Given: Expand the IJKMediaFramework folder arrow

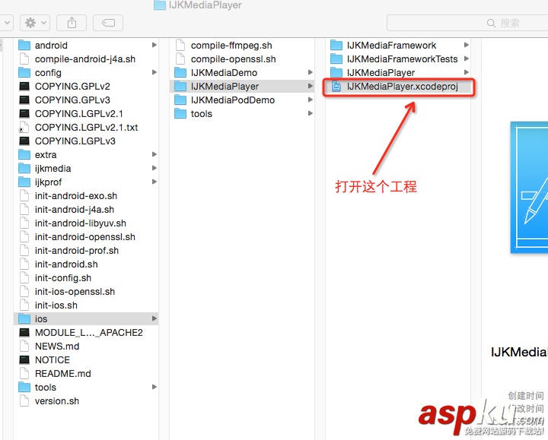Looking at the screenshot, I should [467, 45].
